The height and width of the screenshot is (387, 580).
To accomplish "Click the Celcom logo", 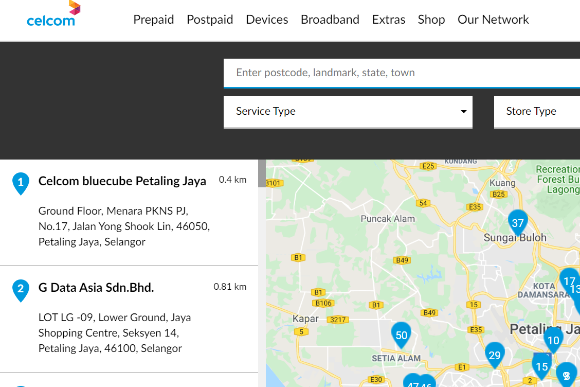I will pos(53,14).
